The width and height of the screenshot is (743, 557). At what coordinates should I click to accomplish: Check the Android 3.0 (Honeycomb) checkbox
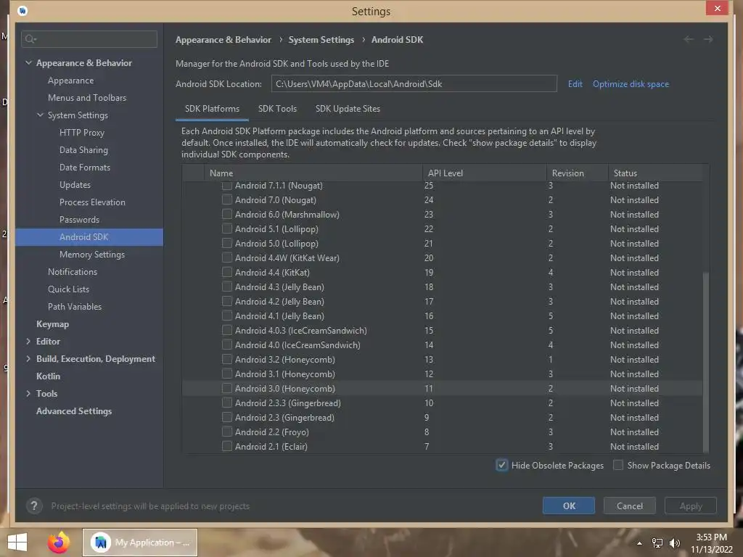click(x=227, y=389)
